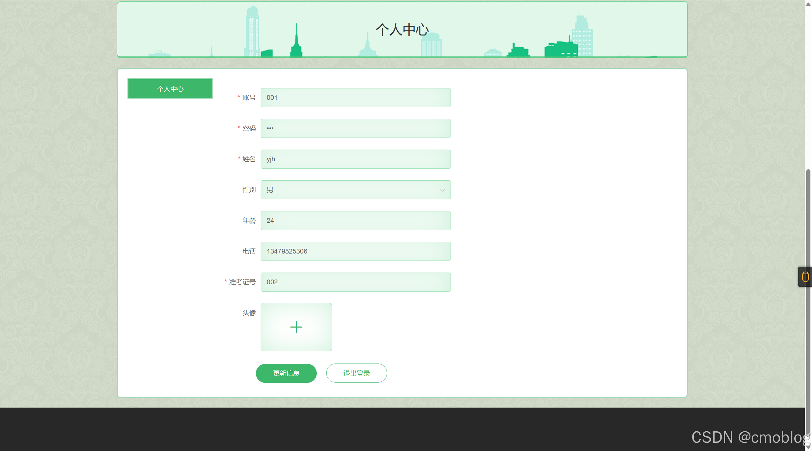The width and height of the screenshot is (812, 451).
Task: Expand the gender dropdown chevron
Action: [x=442, y=190]
